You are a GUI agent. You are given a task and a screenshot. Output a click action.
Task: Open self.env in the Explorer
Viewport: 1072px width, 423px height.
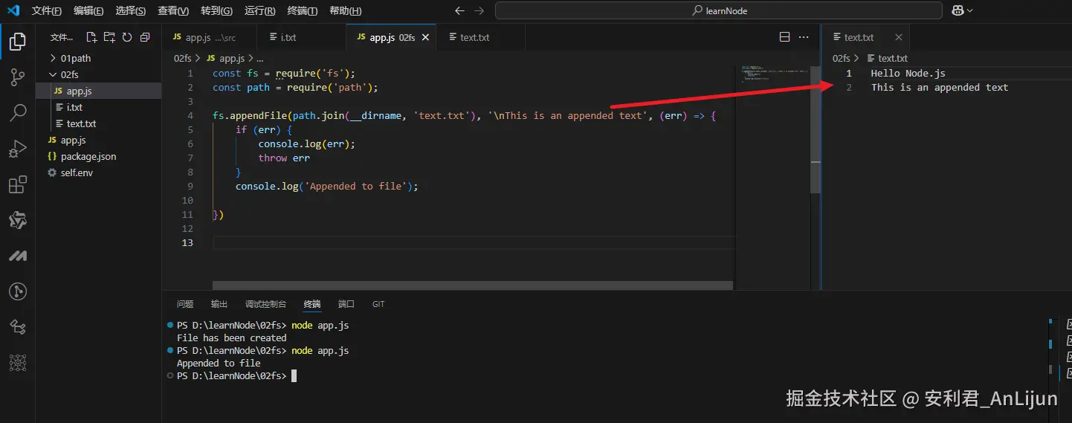click(99, 172)
